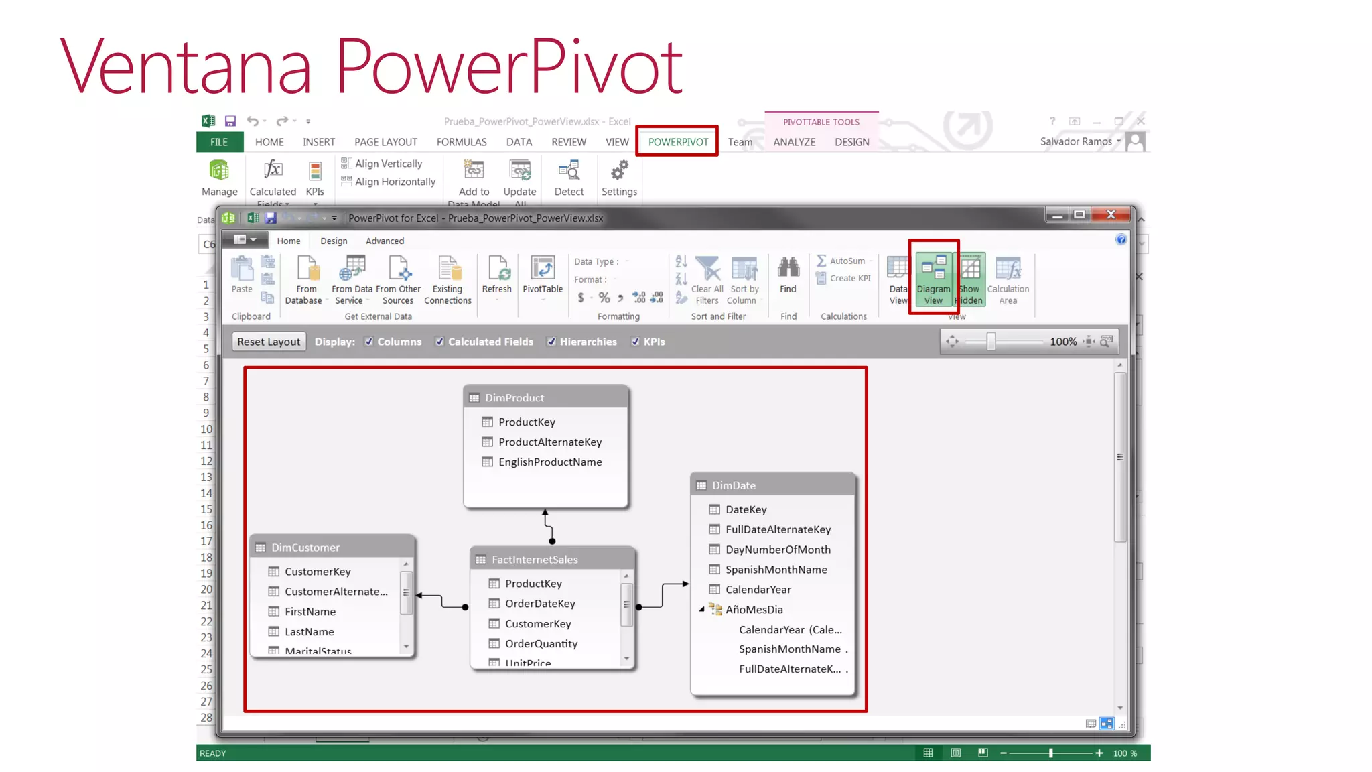Customize Excel quick access toolbar dropdown
Image resolution: width=1372 pixels, height=772 pixels.
click(x=308, y=121)
